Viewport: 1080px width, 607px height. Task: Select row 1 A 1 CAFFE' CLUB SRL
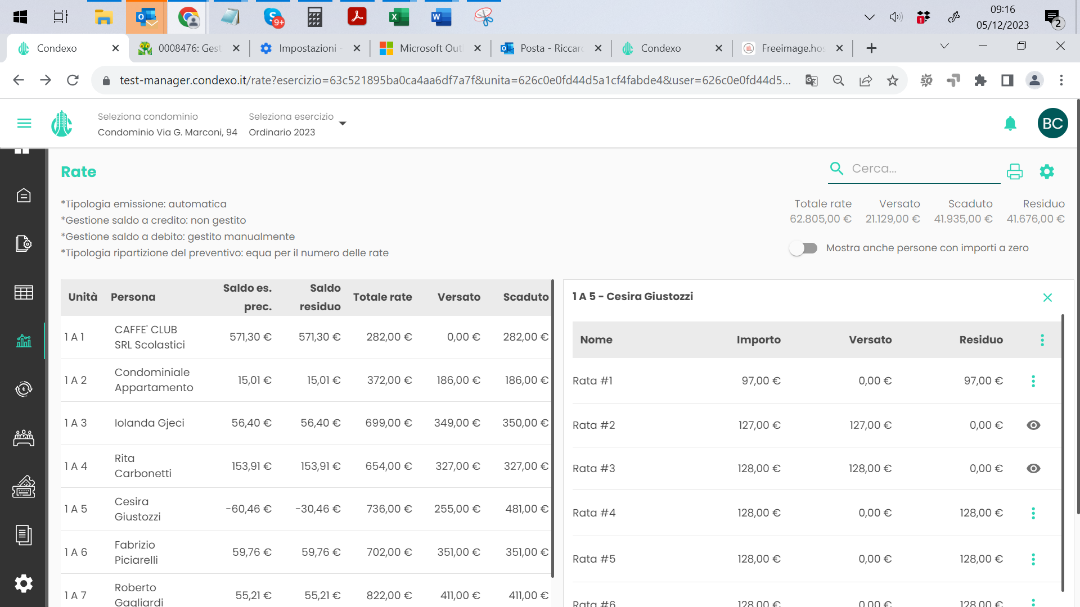tap(306, 337)
